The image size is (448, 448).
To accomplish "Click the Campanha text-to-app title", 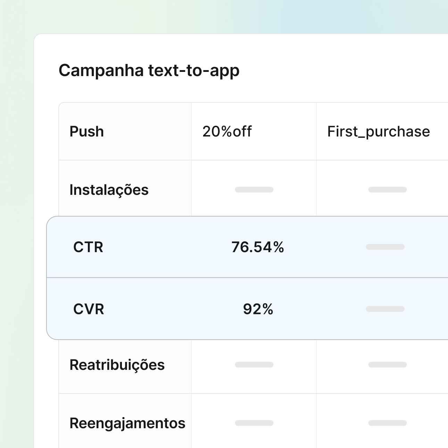I will point(149,70).
